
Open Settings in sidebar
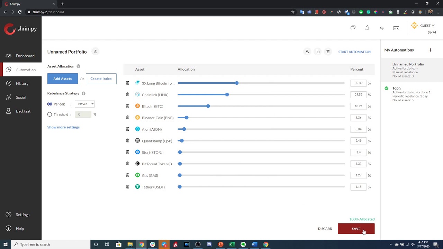click(x=21, y=214)
